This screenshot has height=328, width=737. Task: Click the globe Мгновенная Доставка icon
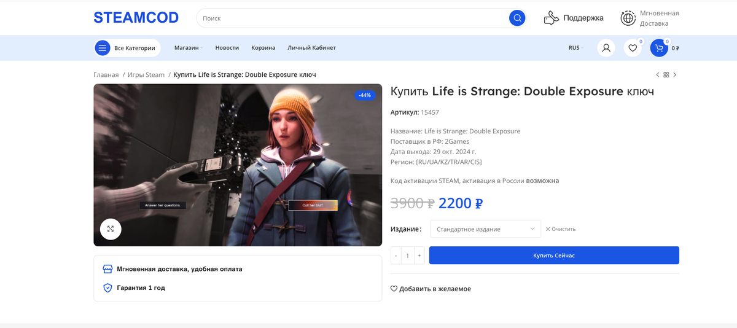[x=628, y=18]
